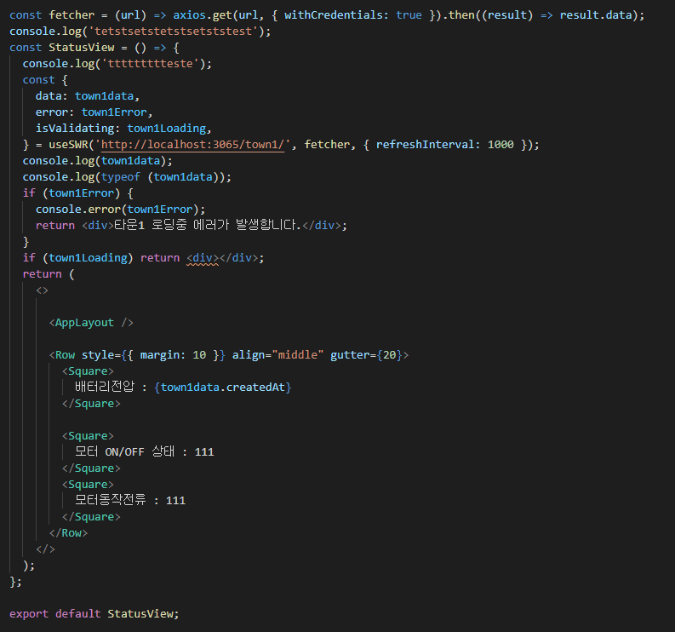Image resolution: width=675 pixels, height=632 pixels.
Task: Open the http://localhost:3065/town1/ URL link
Action: pyautogui.click(x=192, y=144)
